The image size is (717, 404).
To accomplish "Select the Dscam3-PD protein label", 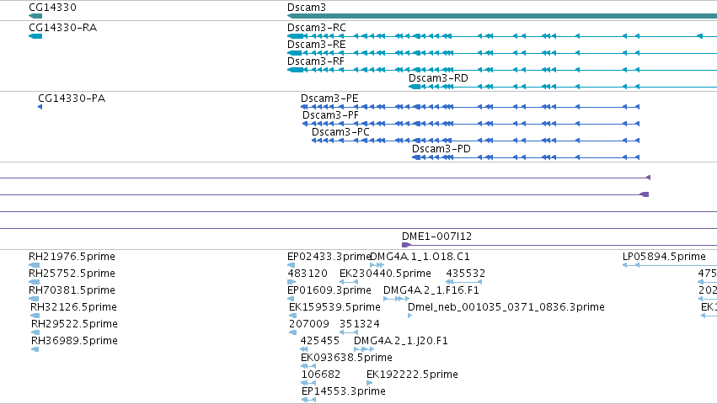I will click(441, 149).
